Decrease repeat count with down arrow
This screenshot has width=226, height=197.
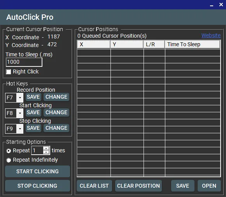(46, 152)
